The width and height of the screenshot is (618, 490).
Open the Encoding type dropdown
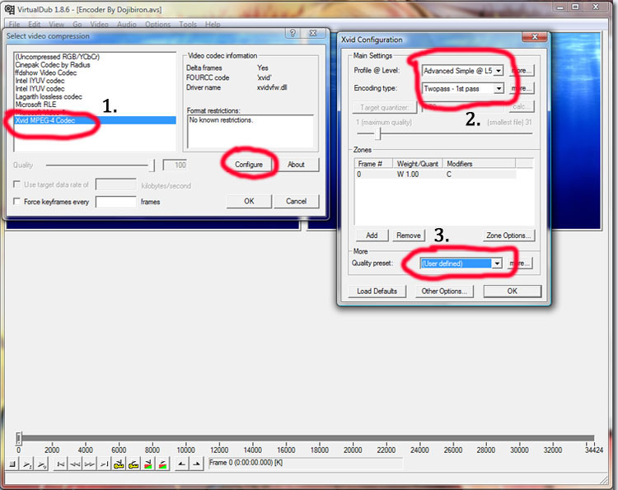click(499, 88)
